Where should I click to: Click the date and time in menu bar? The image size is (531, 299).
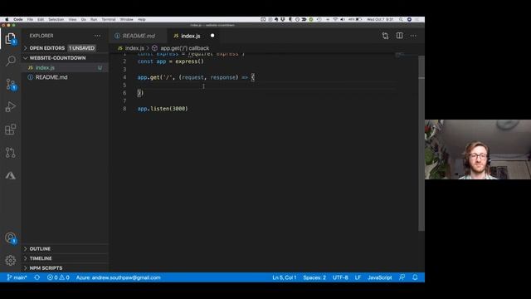coord(380,20)
